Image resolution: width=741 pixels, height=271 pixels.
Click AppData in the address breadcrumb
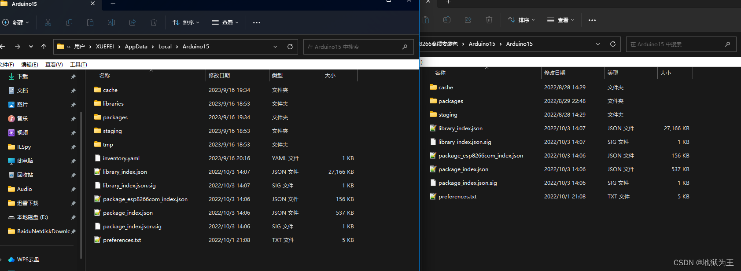pyautogui.click(x=136, y=47)
